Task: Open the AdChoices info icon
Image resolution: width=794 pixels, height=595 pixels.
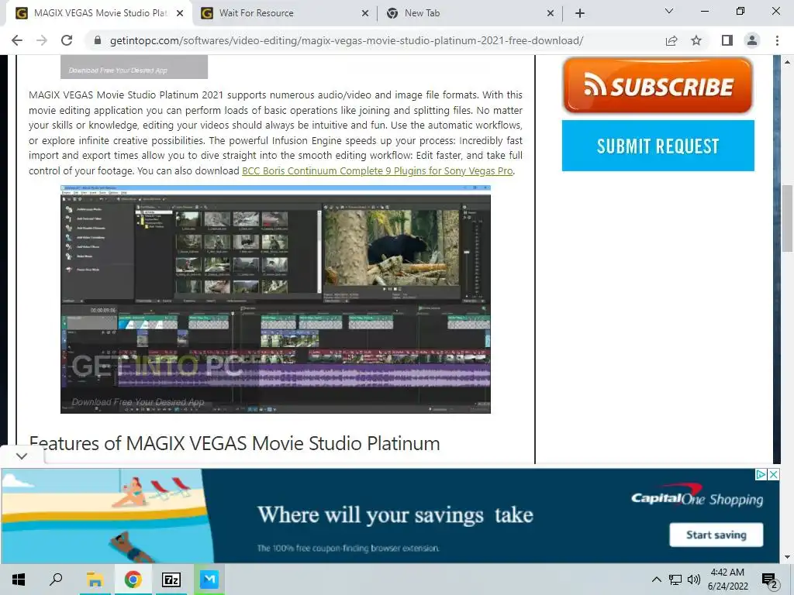Action: click(761, 475)
